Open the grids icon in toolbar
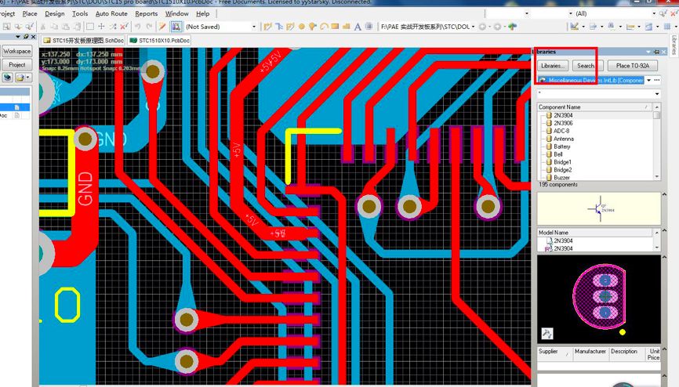Viewport: 679px width, 387px height. pos(667,27)
